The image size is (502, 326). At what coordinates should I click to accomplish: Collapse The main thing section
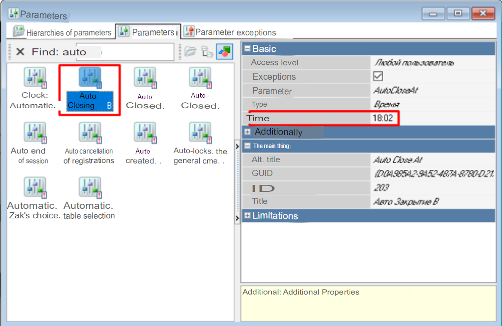pyautogui.click(x=247, y=146)
